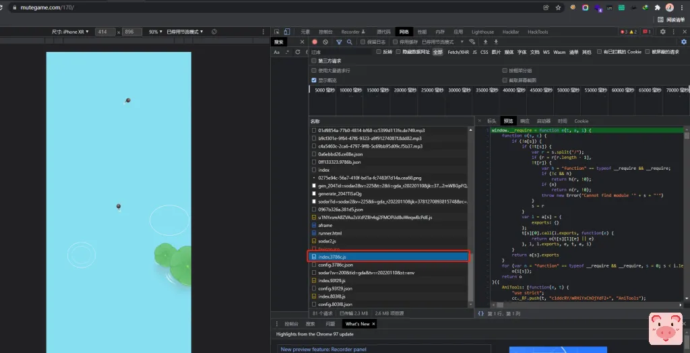Switch to the 标头 headers tab
The width and height of the screenshot is (690, 353).
click(x=491, y=121)
